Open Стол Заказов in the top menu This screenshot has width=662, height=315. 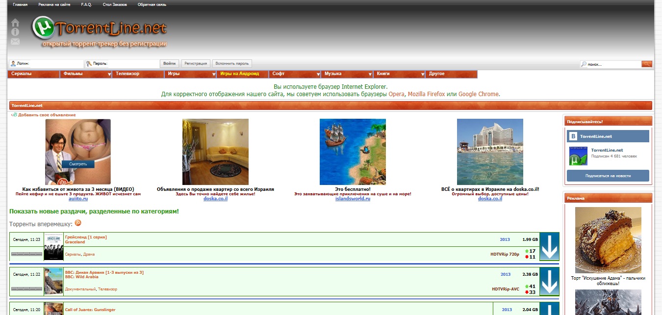(115, 4)
